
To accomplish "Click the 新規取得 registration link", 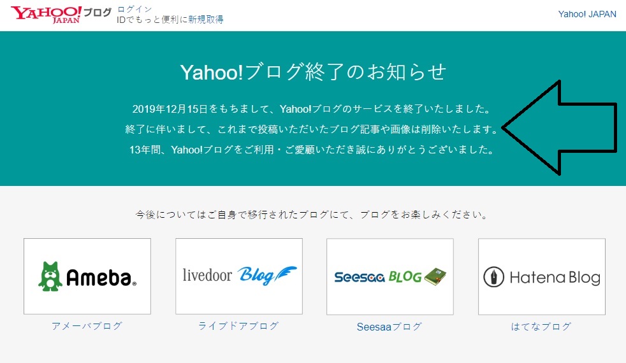I will click(206, 20).
